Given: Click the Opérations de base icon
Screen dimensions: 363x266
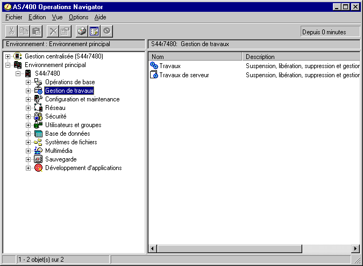Looking at the screenshot, I should [38, 82].
